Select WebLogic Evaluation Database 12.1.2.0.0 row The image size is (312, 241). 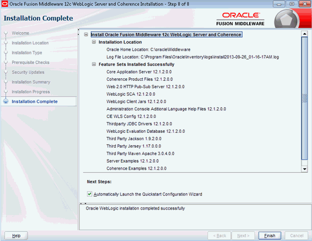click(x=145, y=131)
